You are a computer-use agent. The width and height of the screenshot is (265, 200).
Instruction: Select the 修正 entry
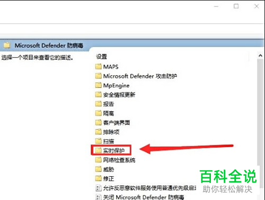tap(109, 179)
